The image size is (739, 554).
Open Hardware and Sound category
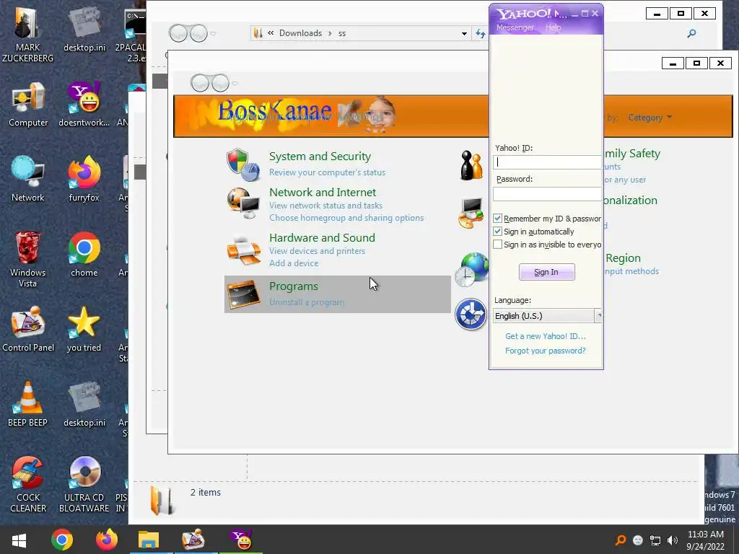click(x=322, y=238)
